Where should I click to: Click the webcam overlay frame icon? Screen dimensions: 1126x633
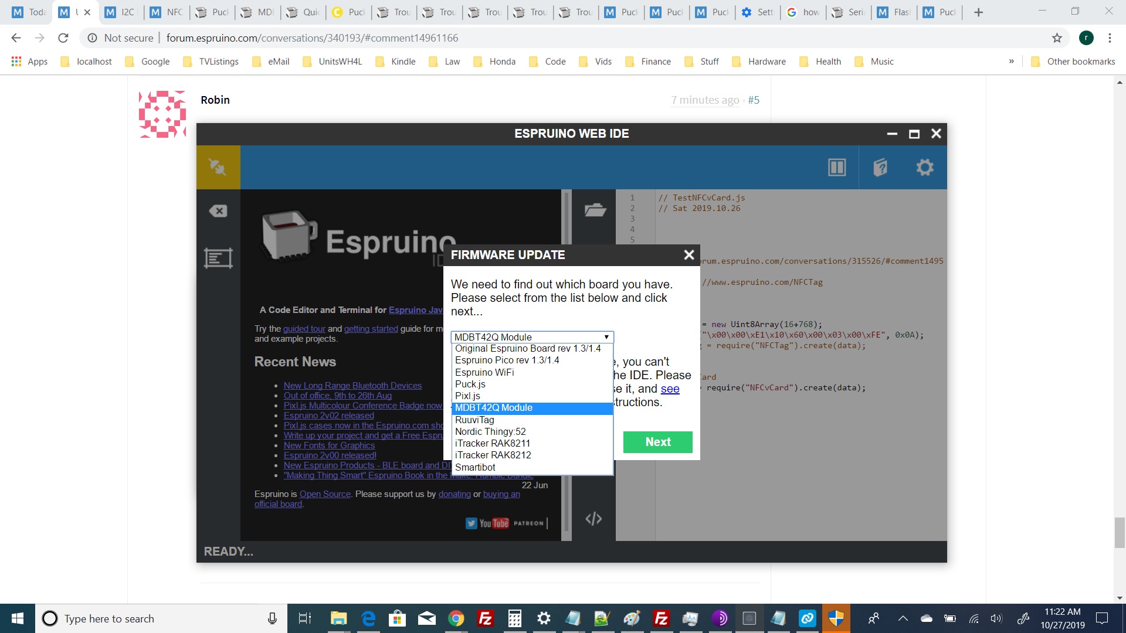218,258
